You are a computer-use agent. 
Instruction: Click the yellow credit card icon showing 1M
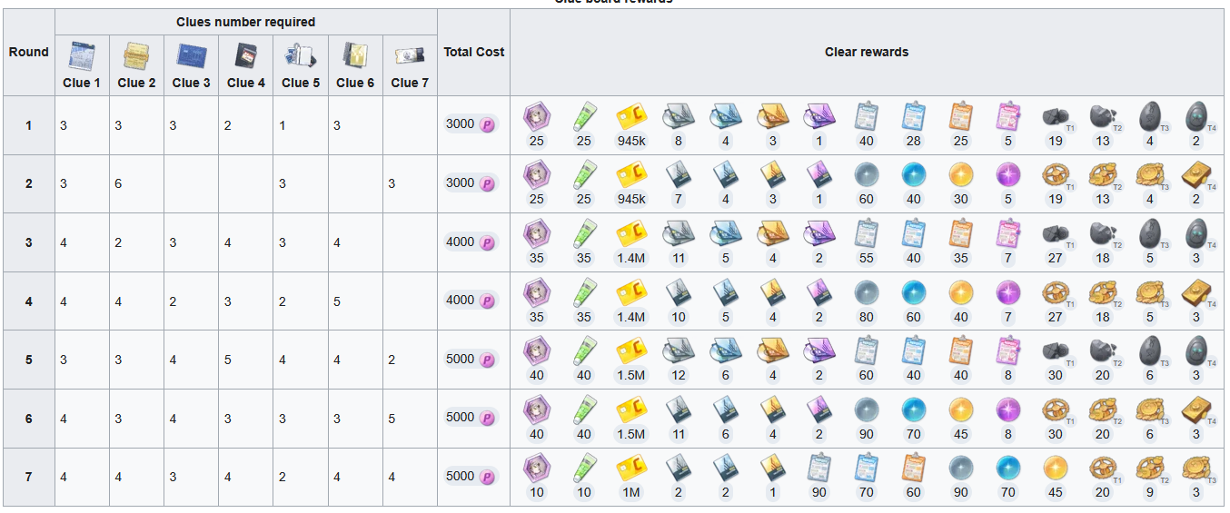coord(630,469)
